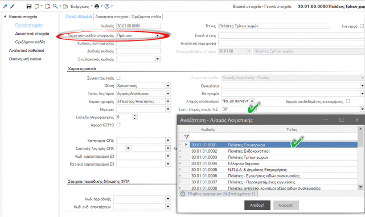Screen dimensions: 365x217
Task: Open the Κατ/ρία χαρακτηρισμού Ε3 dropdown
Action: pyautogui.click(x=168, y=164)
